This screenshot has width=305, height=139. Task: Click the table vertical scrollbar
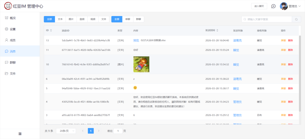click(300, 74)
